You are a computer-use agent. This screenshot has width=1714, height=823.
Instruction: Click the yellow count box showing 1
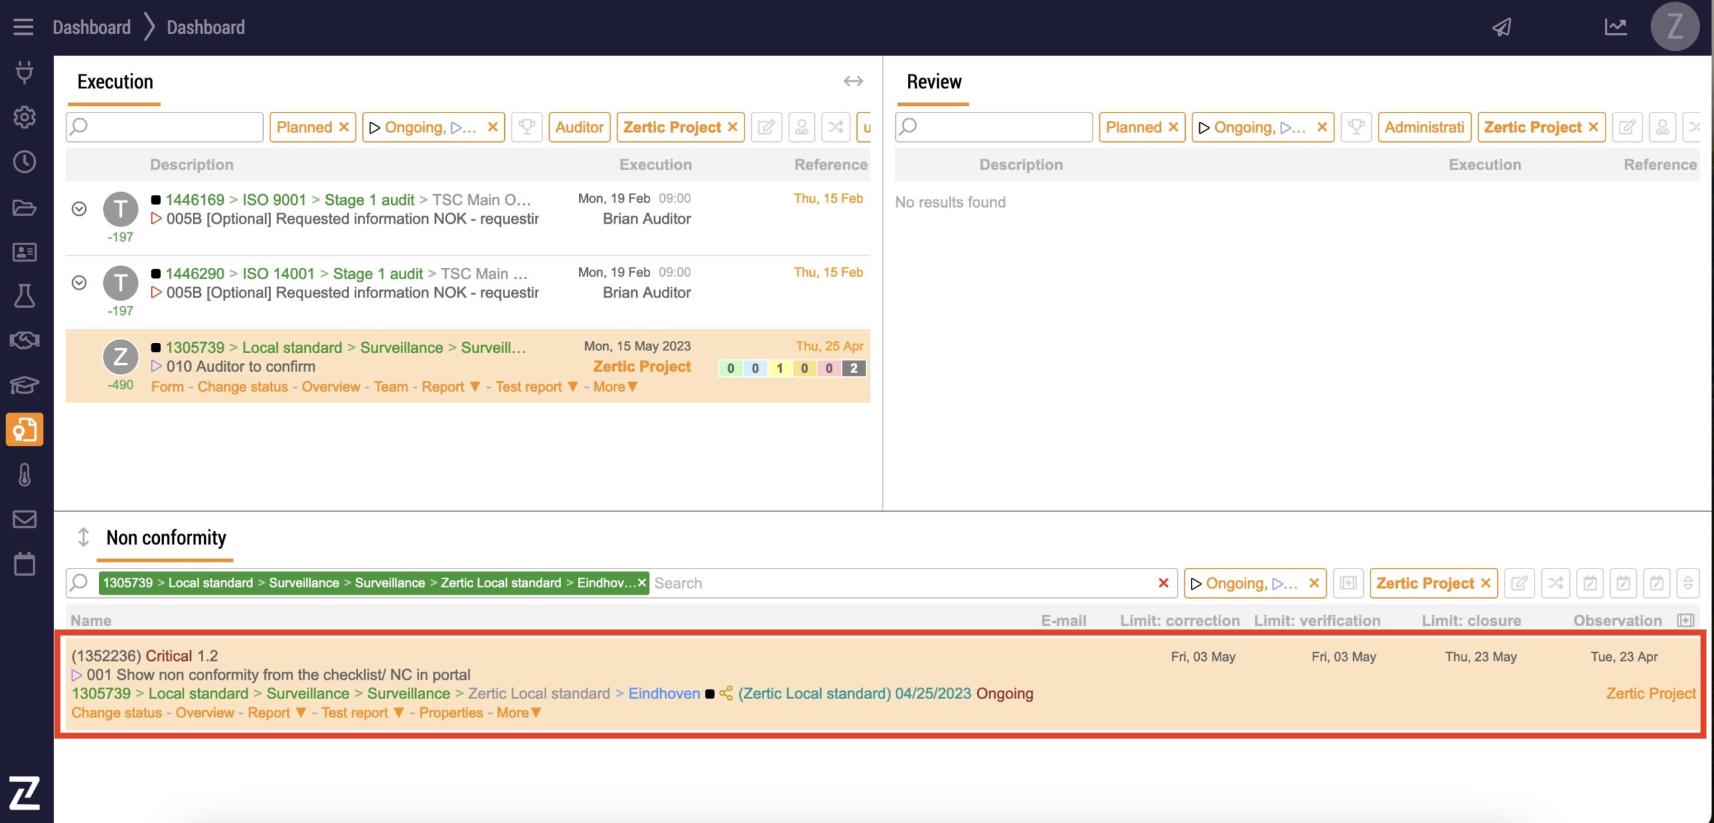point(779,368)
